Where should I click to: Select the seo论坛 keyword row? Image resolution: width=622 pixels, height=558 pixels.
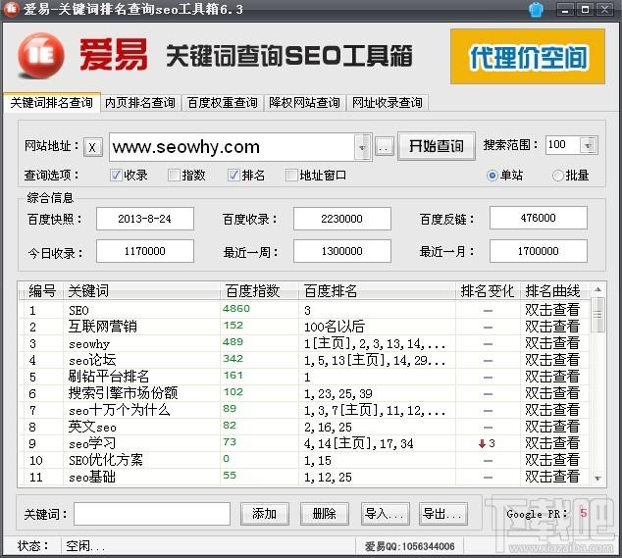coord(304,360)
